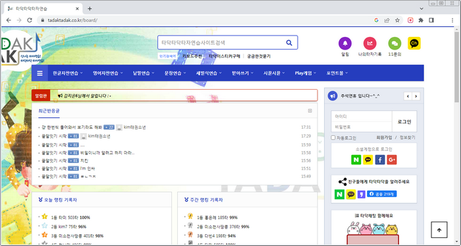The width and height of the screenshot is (461, 246).
Task: Expand the 세벌식연습 menu
Action: [x=209, y=73]
